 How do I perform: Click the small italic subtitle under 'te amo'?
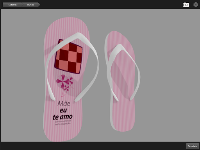click(x=63, y=123)
